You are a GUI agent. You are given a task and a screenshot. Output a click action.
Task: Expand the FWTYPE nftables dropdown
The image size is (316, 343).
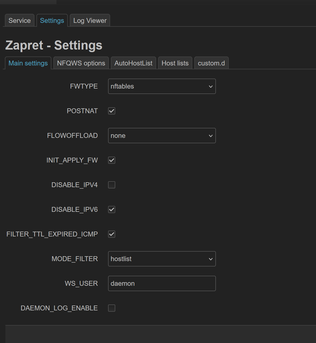coord(162,86)
